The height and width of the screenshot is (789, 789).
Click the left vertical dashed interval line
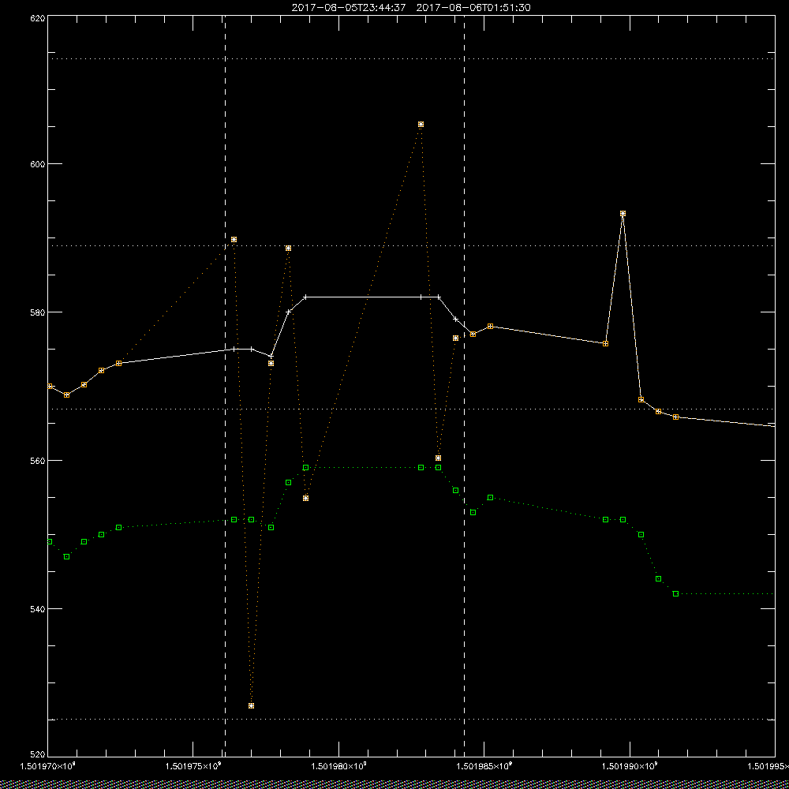coord(225,385)
